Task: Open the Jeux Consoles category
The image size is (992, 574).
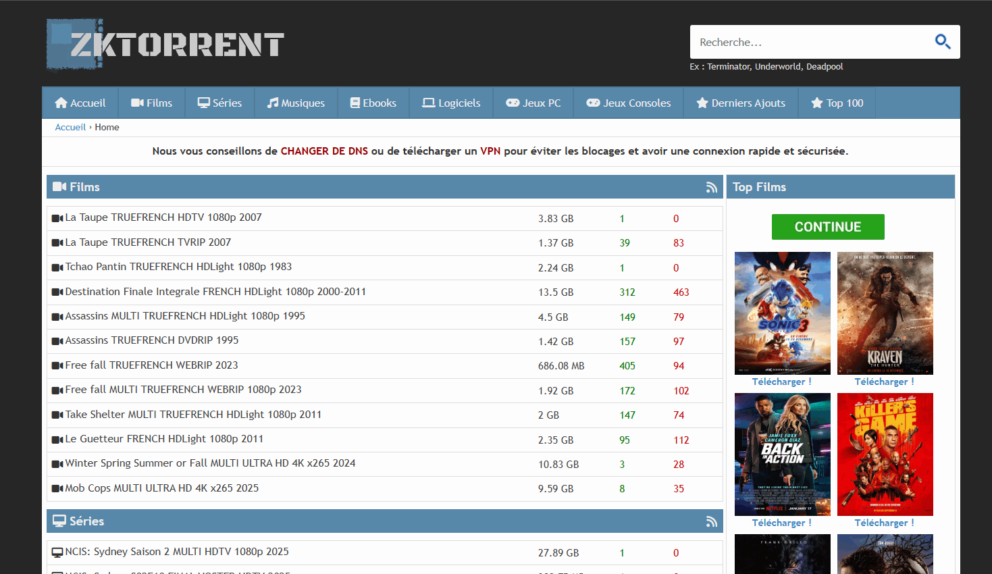Action: coord(629,103)
